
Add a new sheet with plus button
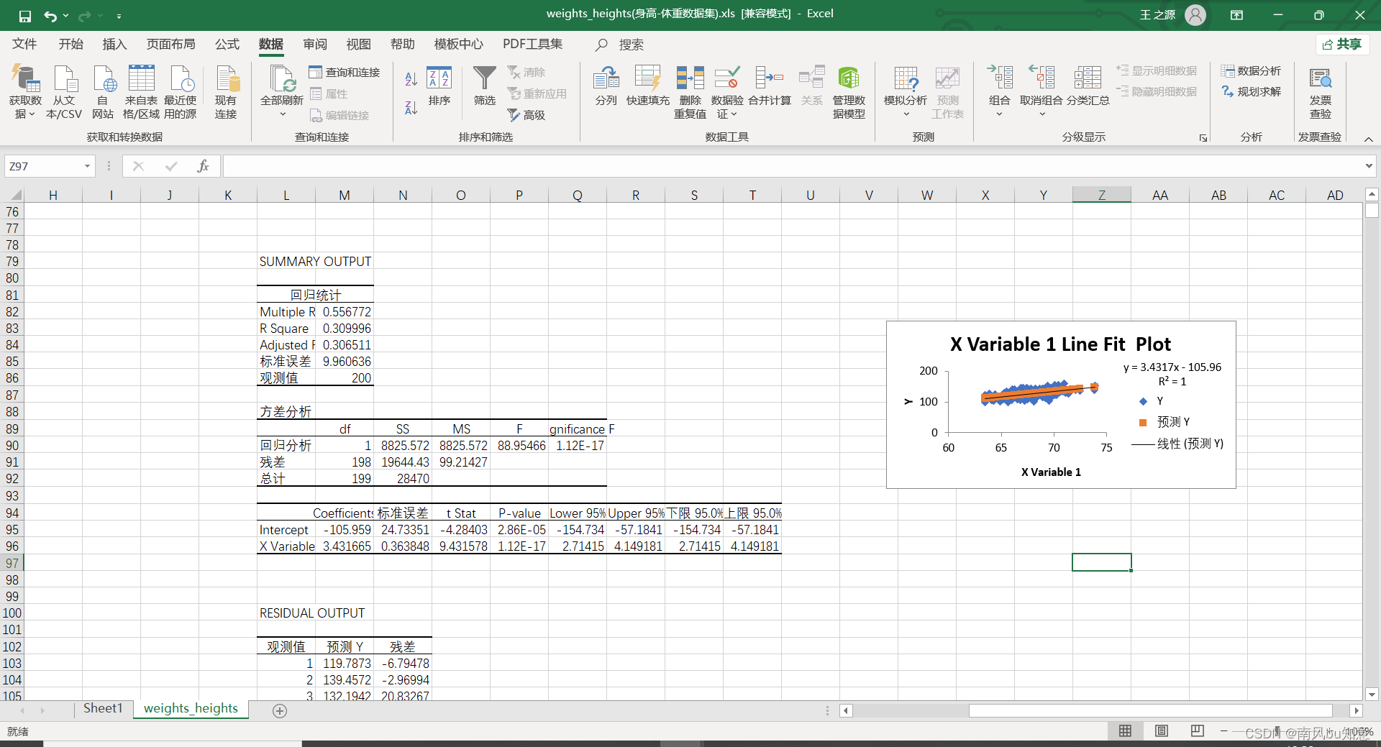[280, 711]
